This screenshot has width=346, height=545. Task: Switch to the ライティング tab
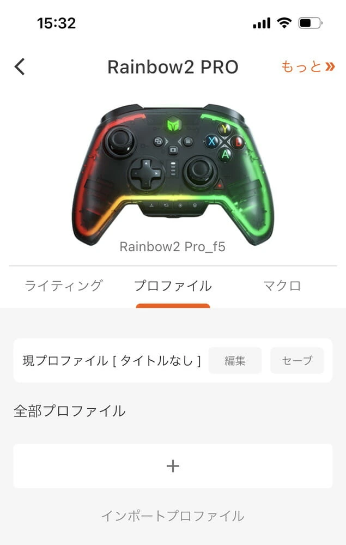(x=64, y=286)
